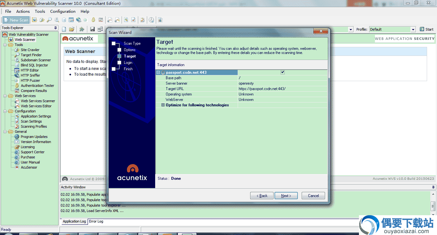The image size is (437, 235).
Task: Open the Tools menu
Action: 40,11
